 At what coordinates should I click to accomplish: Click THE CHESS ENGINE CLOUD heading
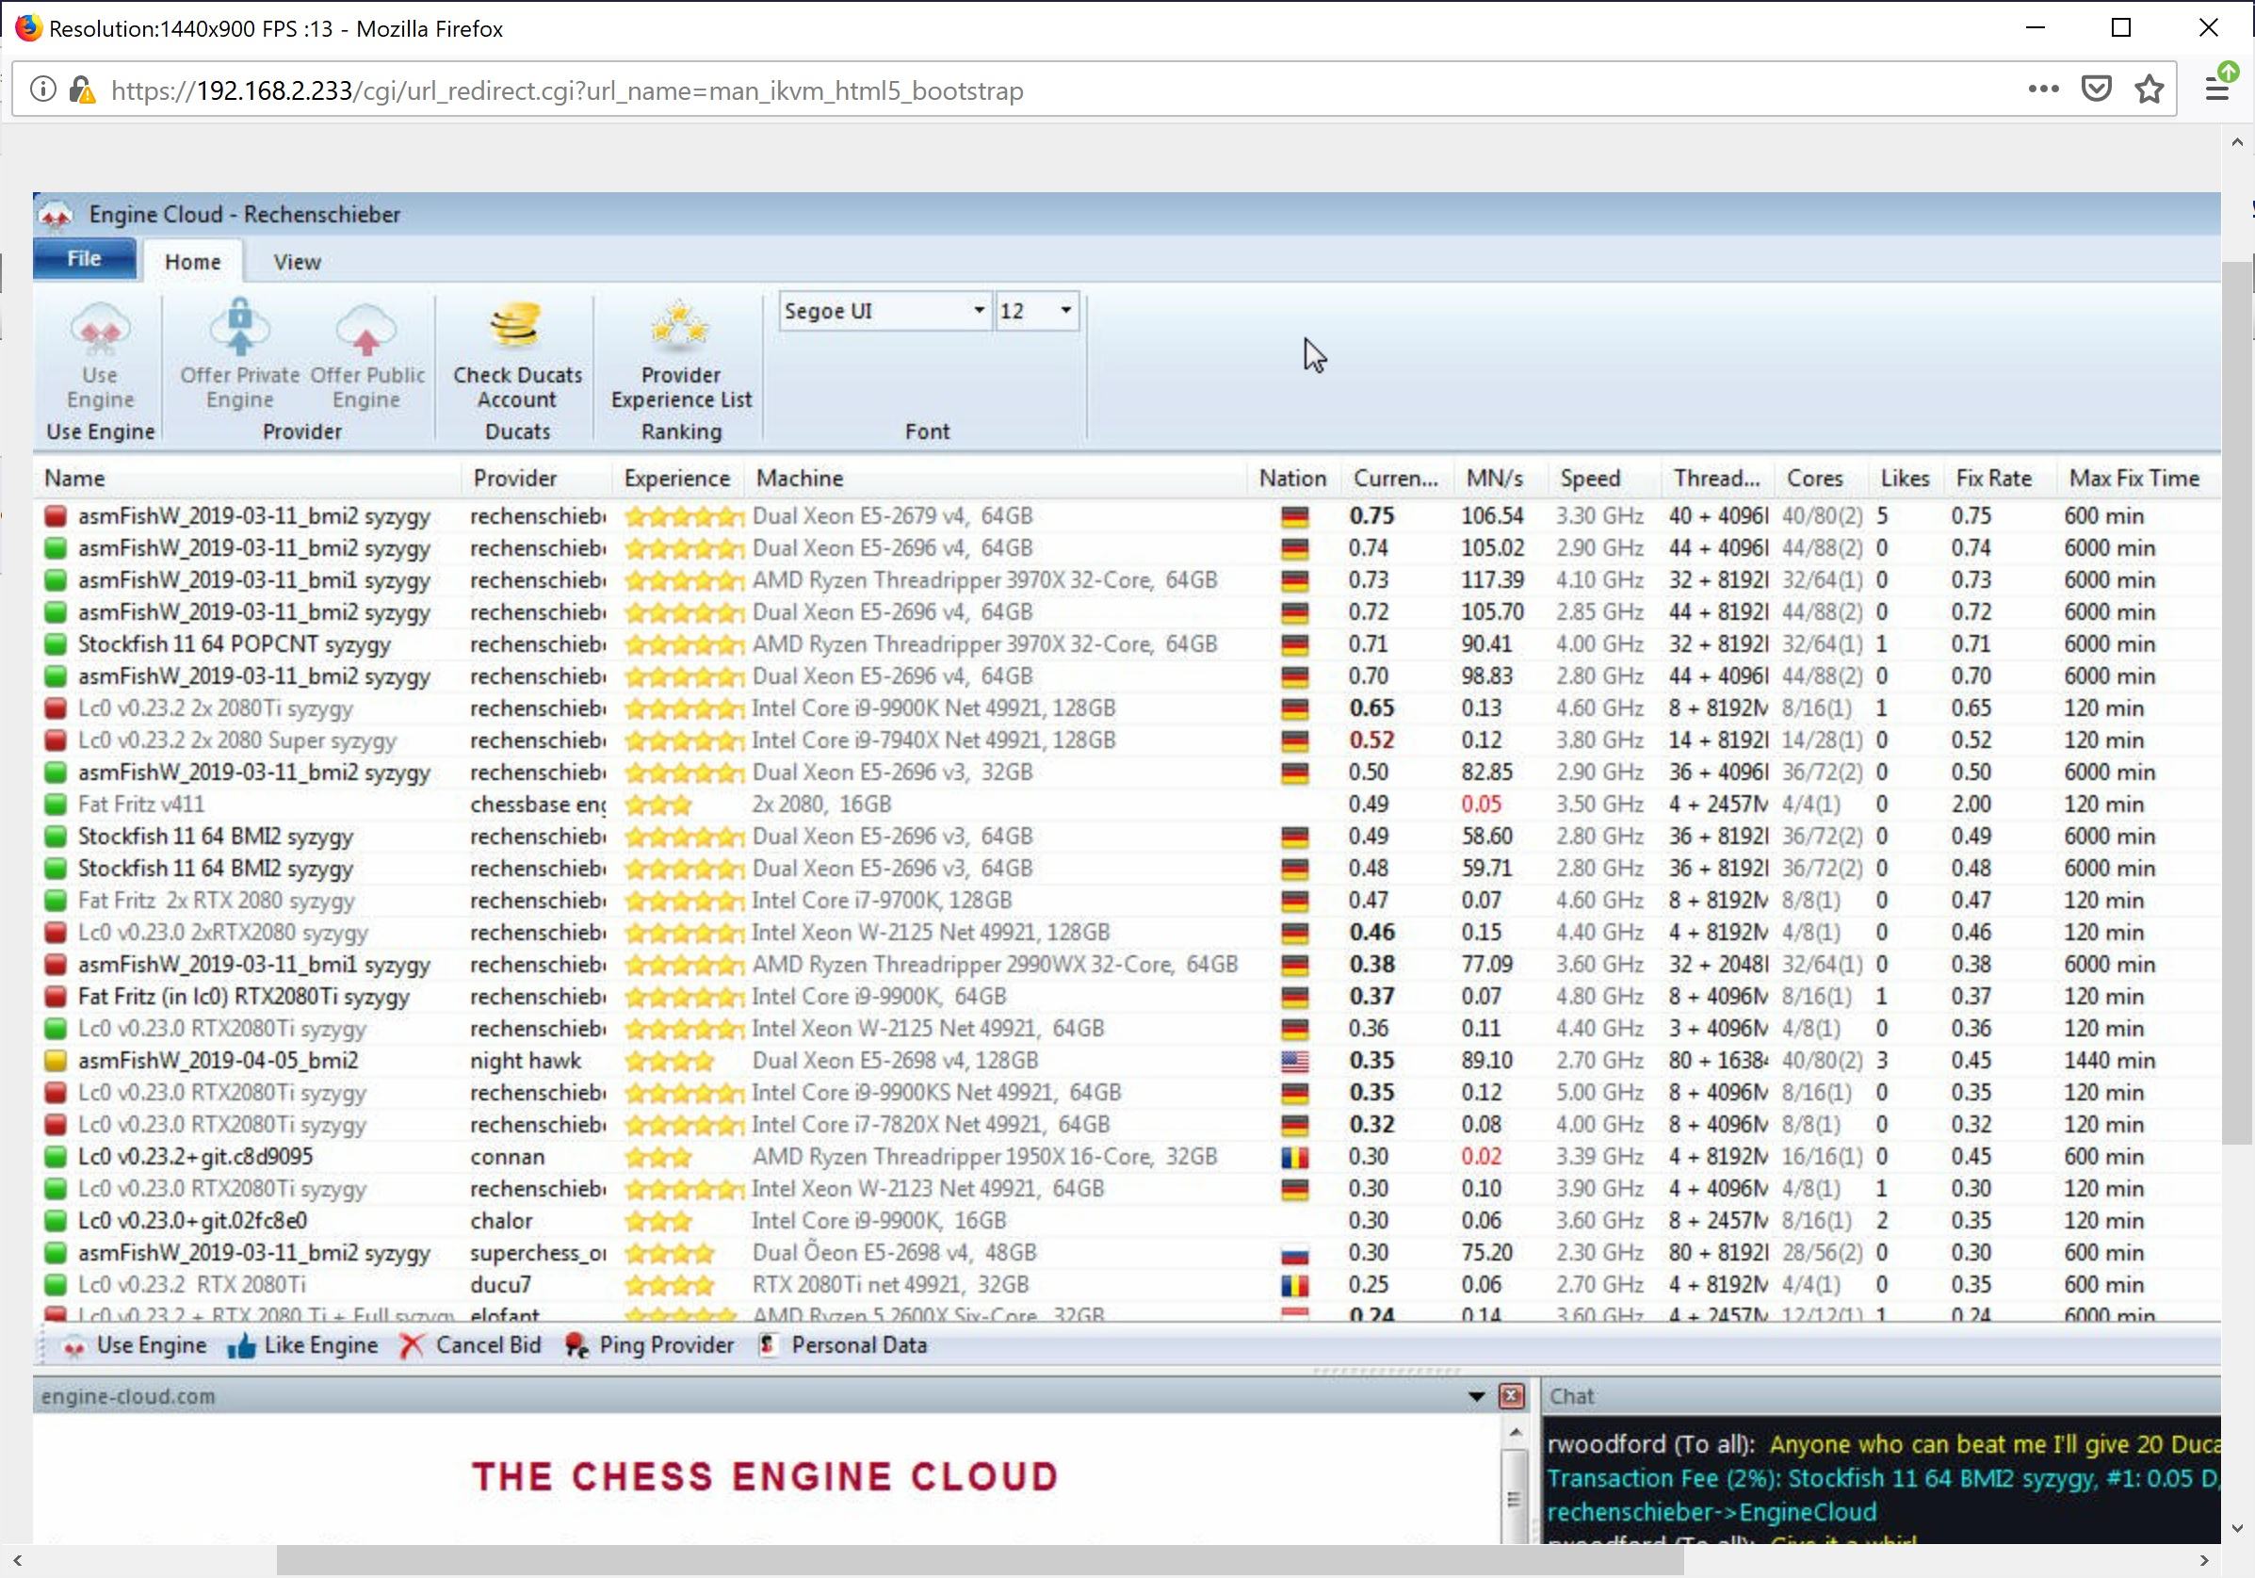pos(765,1478)
